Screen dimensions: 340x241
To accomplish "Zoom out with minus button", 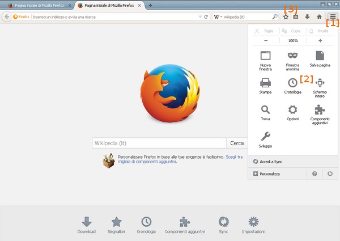I will 266,41.
